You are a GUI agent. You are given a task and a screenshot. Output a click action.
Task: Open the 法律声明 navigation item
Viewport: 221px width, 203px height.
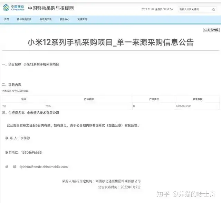click(x=82, y=19)
